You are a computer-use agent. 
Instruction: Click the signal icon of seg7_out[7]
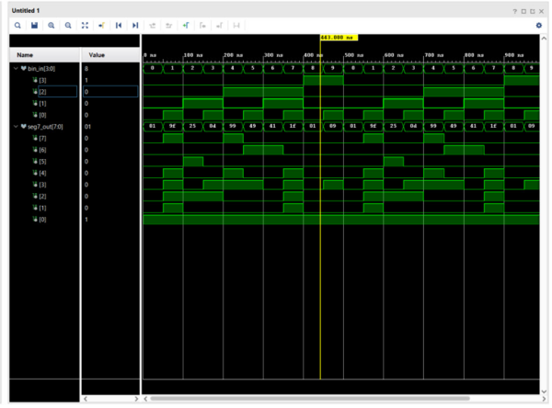(x=35, y=138)
